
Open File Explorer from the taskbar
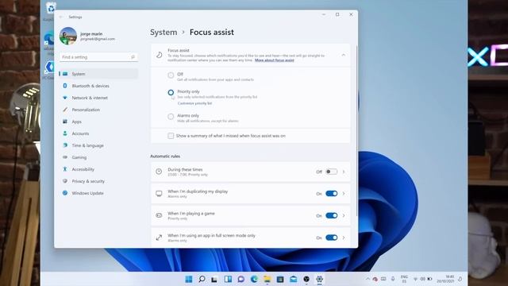tap(267, 279)
